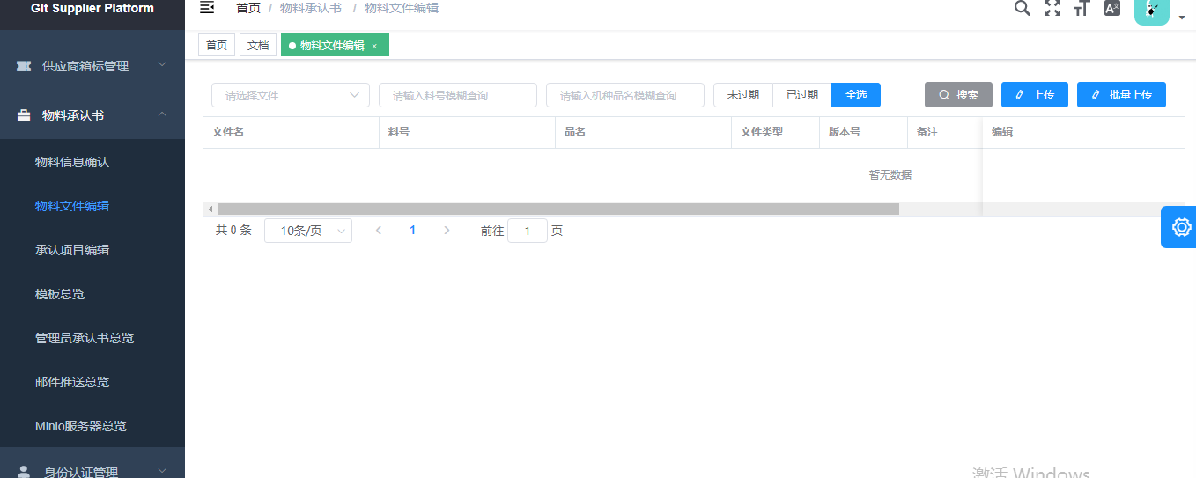Expand the 供应商箱标管理 sidebar menu
This screenshot has width=1196, height=478.
[92, 66]
